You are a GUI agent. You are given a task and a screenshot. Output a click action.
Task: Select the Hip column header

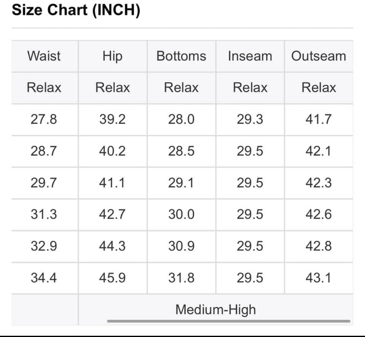pyautogui.click(x=112, y=57)
